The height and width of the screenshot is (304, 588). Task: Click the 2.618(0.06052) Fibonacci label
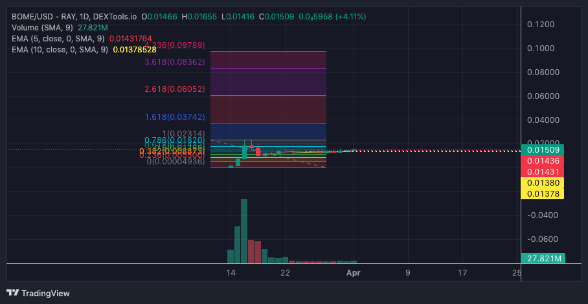click(175, 89)
